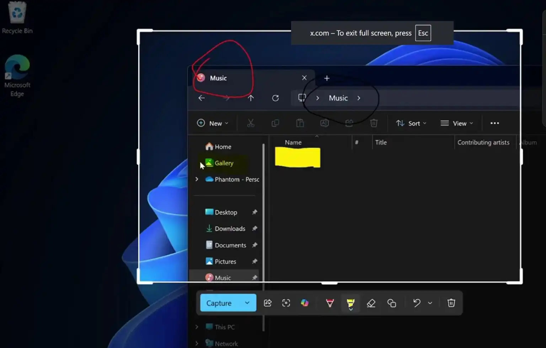Image resolution: width=546 pixels, height=348 pixels.
Task: Open text actions for the screenshot
Action: point(286,303)
